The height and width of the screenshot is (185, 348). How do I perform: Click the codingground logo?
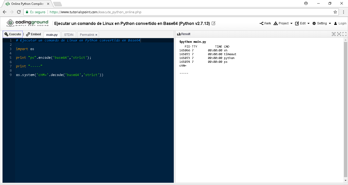click(x=27, y=23)
